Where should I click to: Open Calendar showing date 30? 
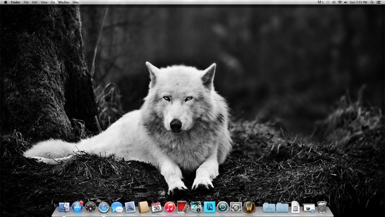click(156, 207)
